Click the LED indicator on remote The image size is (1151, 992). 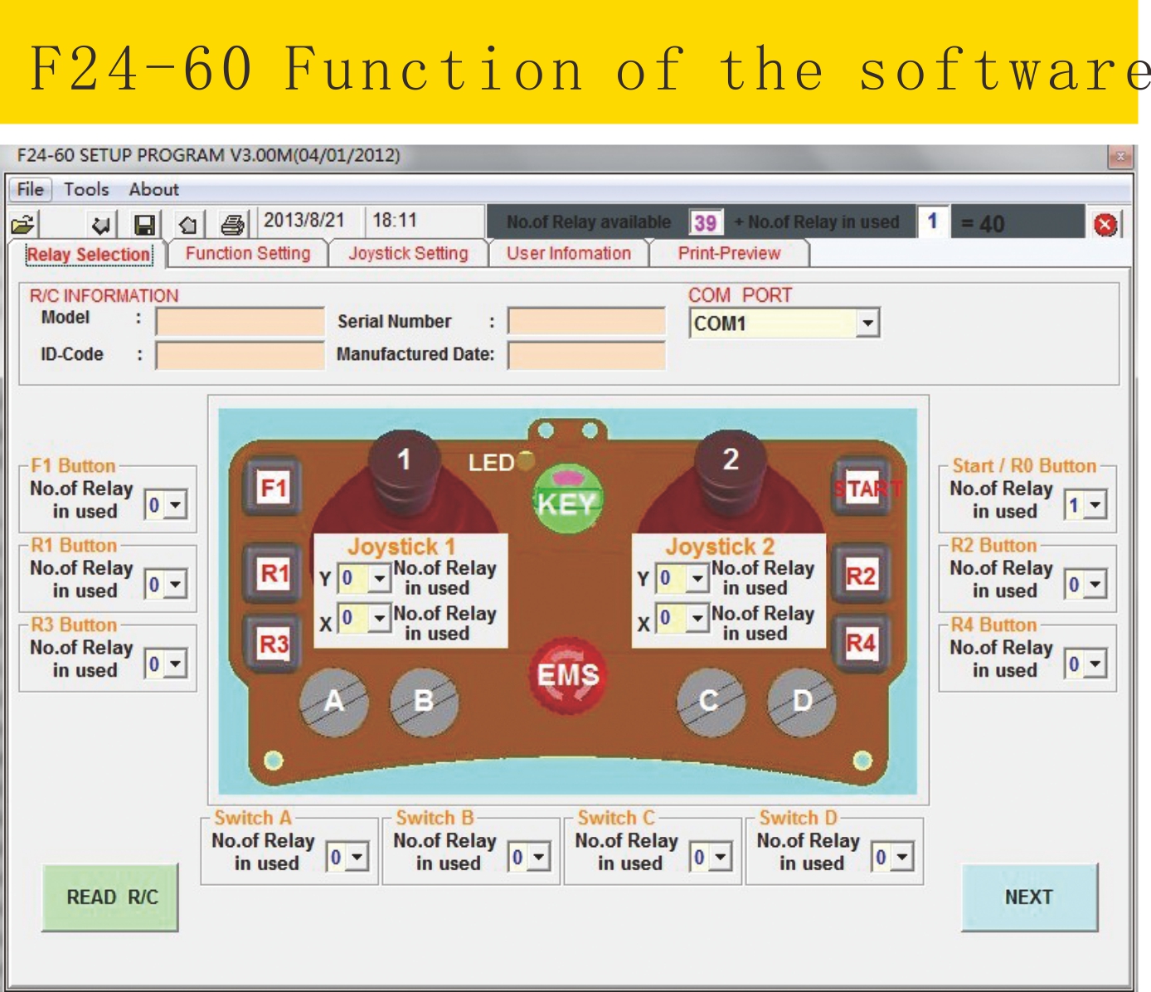[x=526, y=460]
